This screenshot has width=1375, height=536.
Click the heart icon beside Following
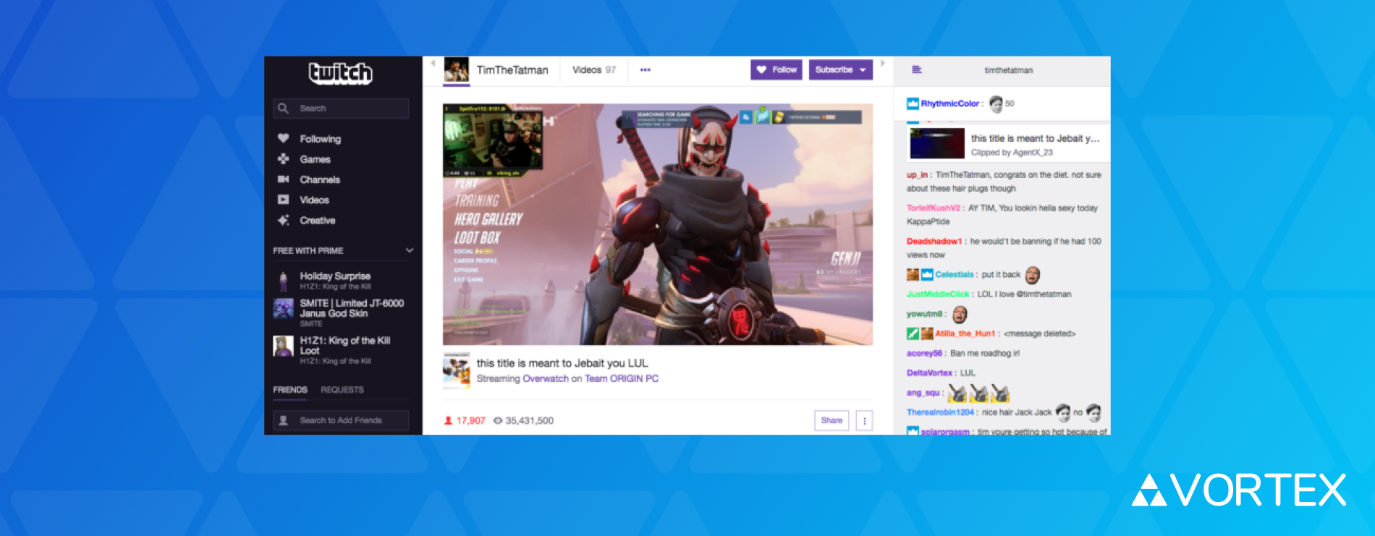[284, 138]
